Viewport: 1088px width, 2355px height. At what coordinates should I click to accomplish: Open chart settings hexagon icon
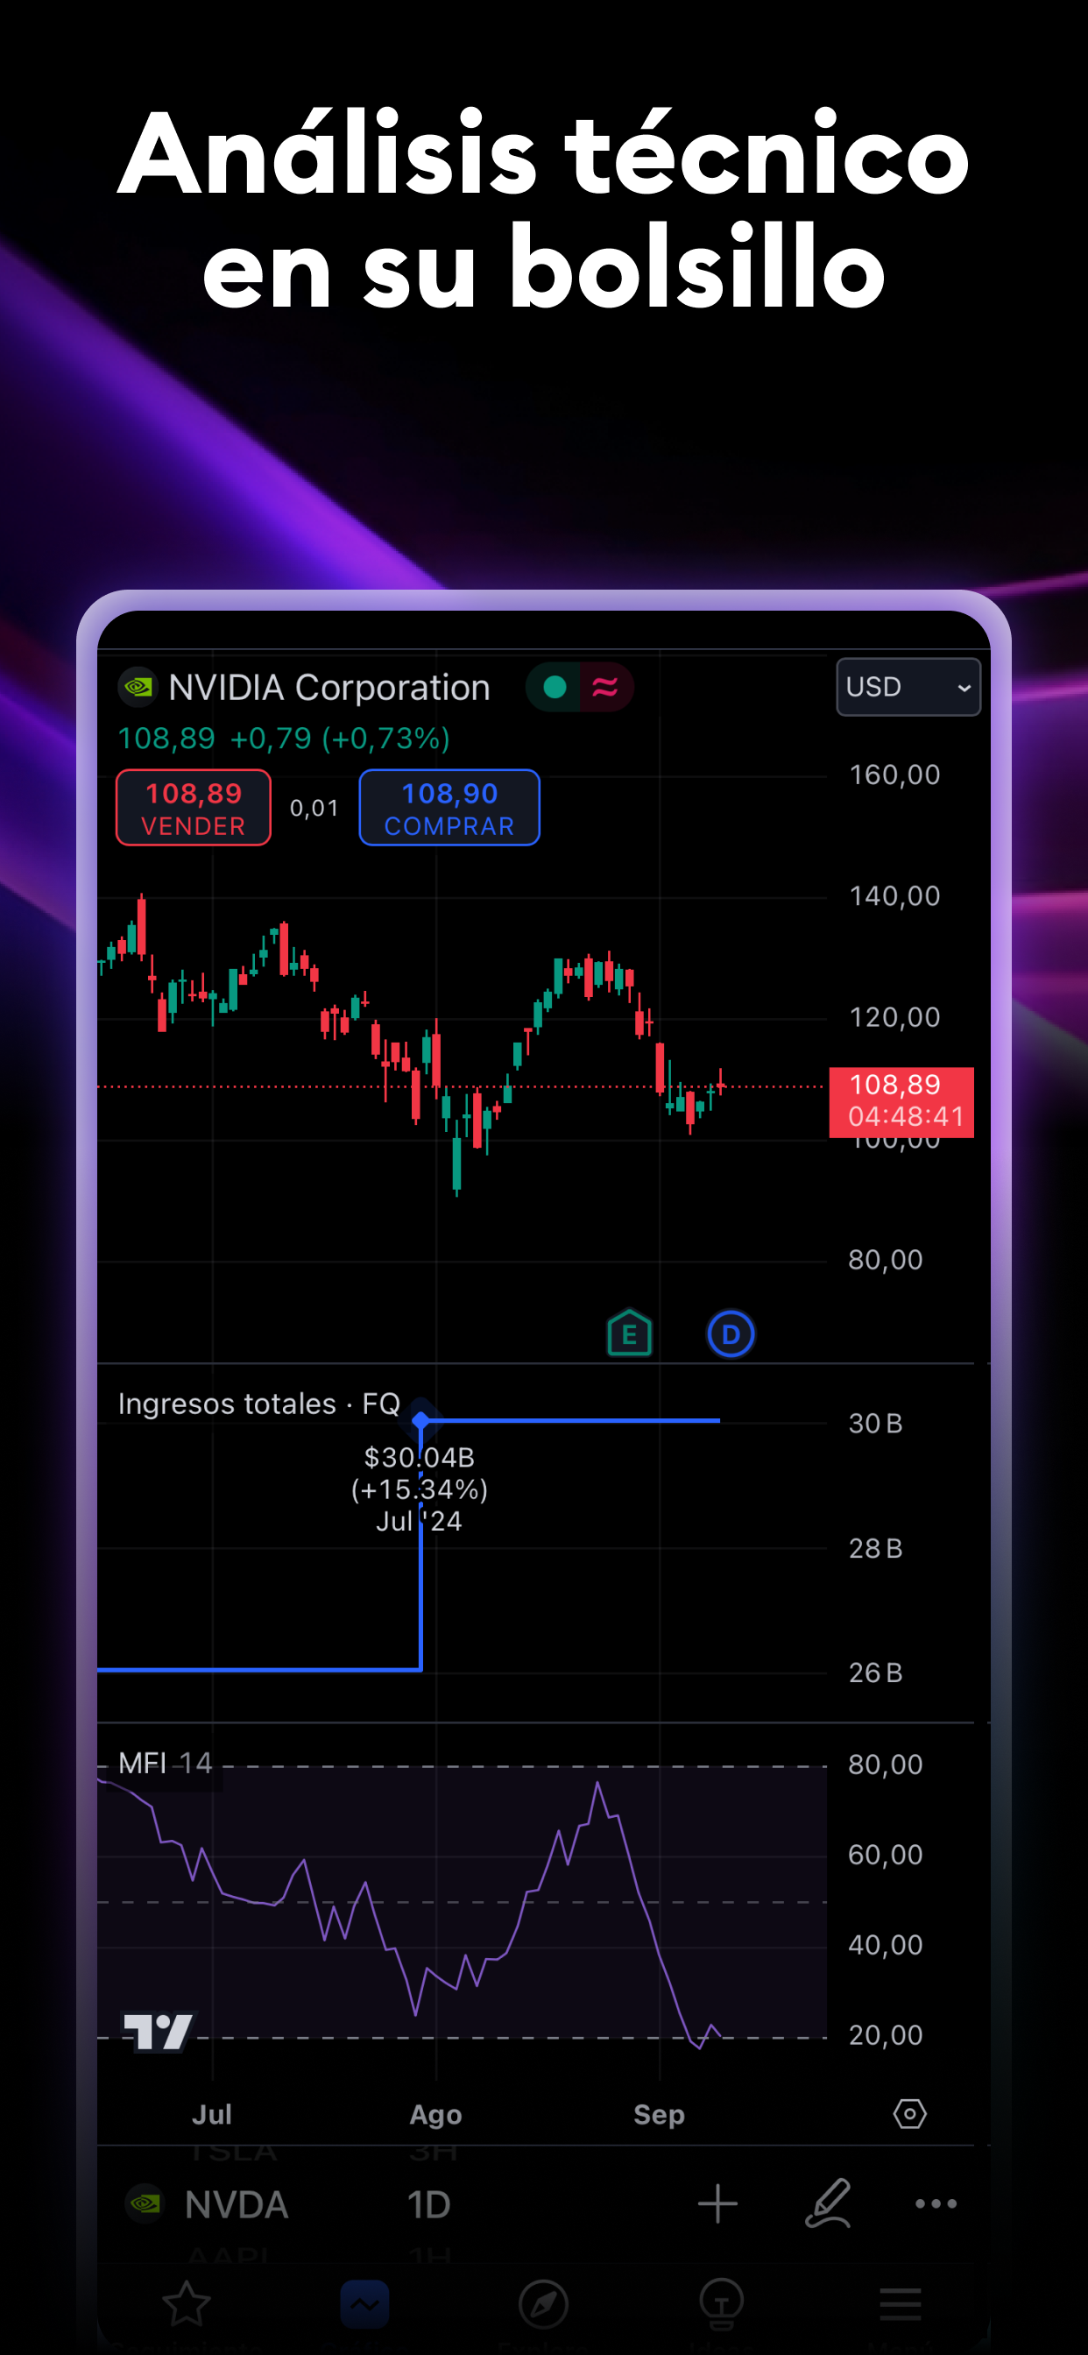(x=909, y=2114)
